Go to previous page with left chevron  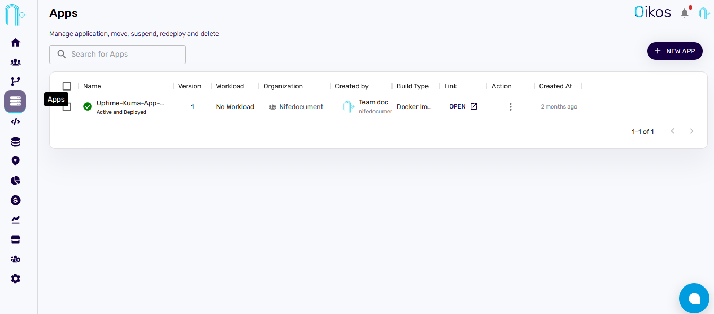(x=672, y=131)
